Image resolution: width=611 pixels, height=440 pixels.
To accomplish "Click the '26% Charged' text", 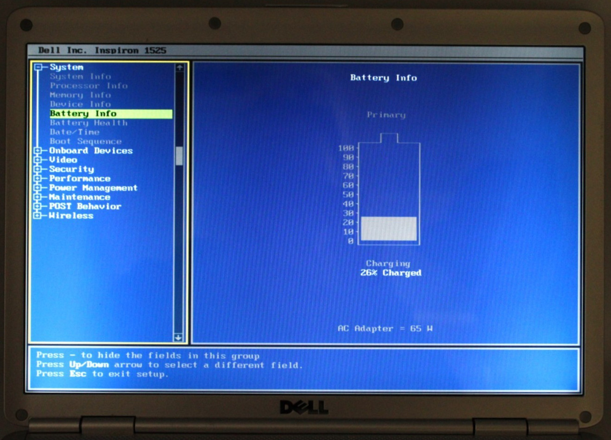I will (391, 273).
